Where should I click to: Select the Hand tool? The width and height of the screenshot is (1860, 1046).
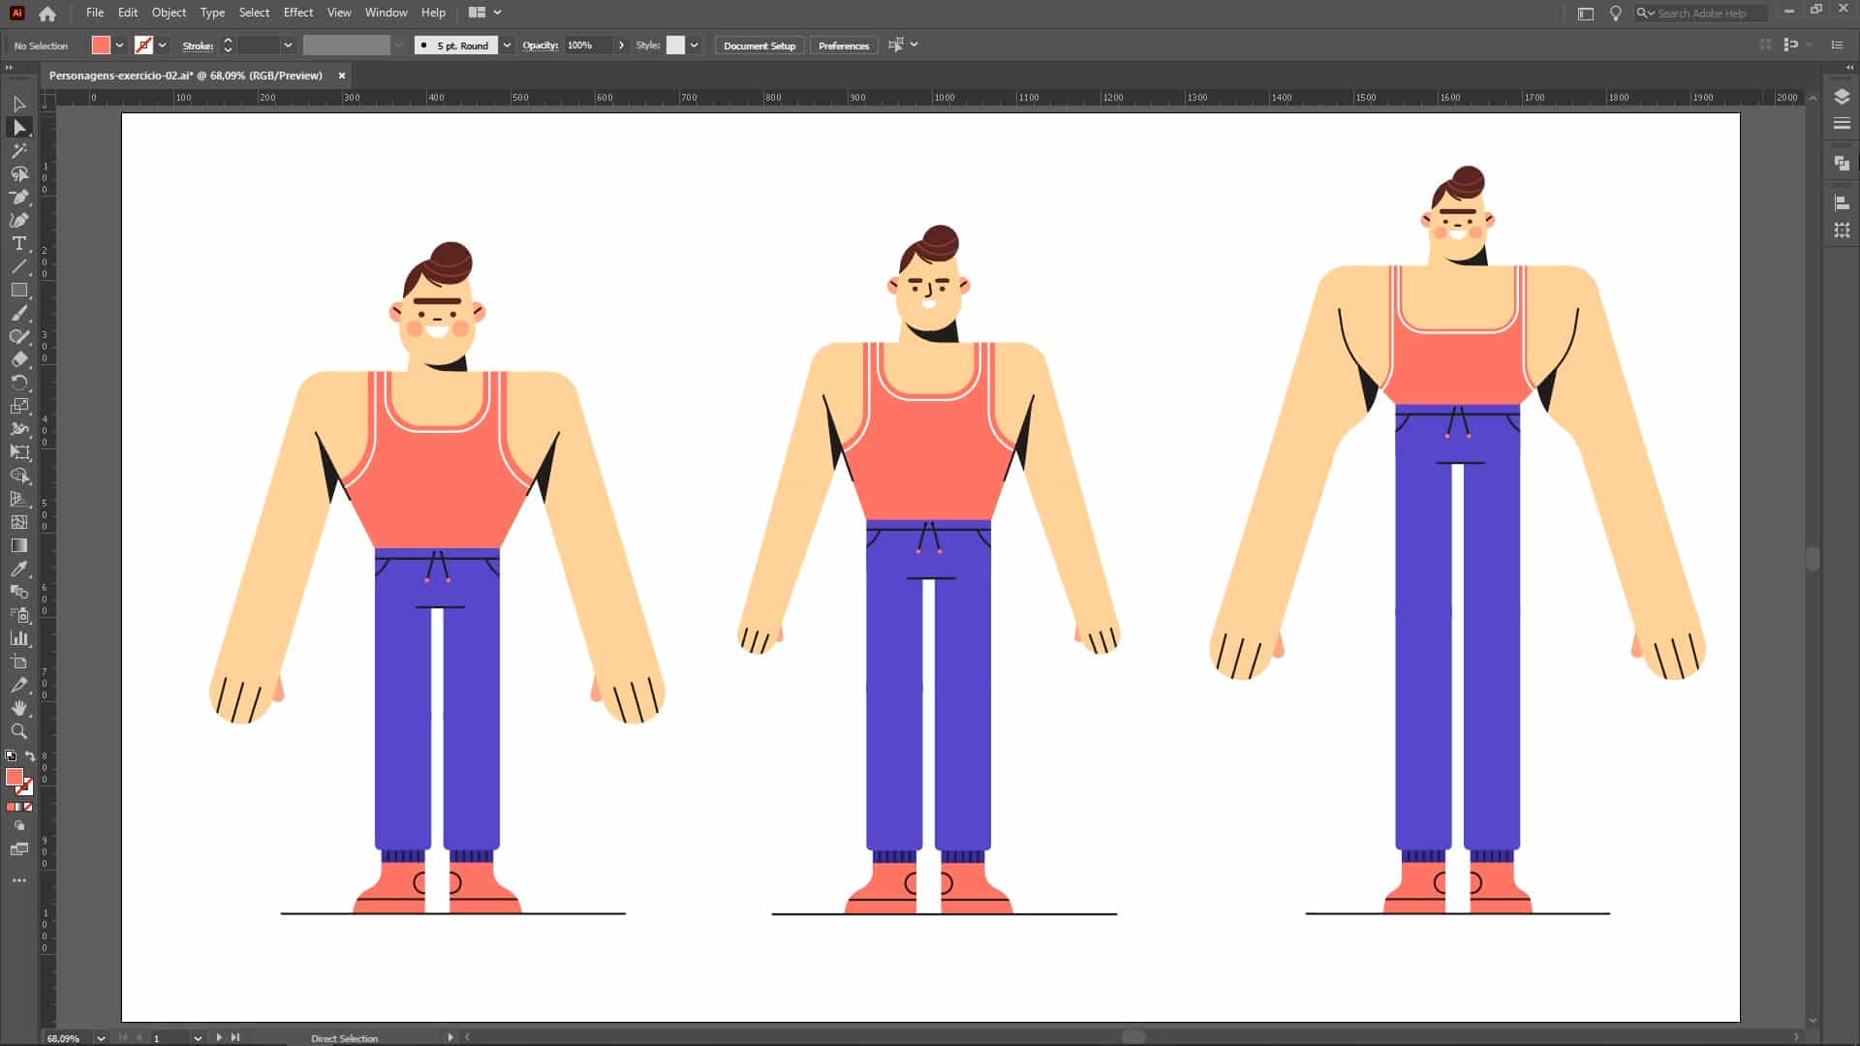pyautogui.click(x=18, y=708)
